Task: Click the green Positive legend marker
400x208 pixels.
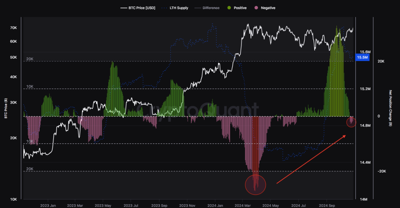Action: [229, 8]
